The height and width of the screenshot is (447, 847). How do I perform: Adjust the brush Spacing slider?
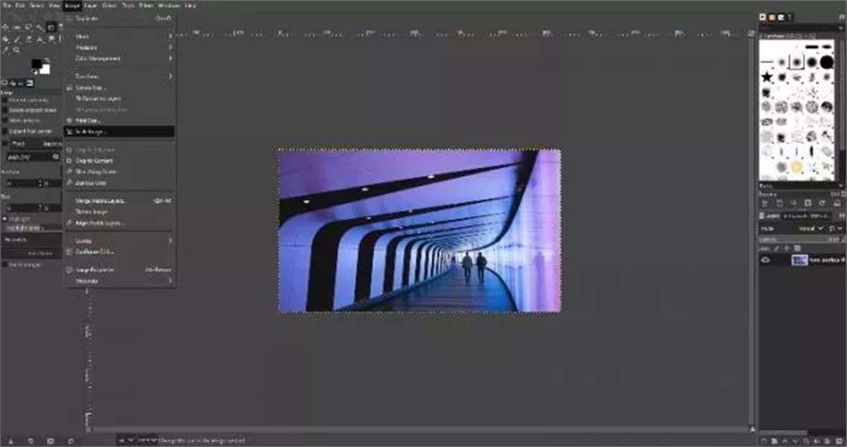800,194
